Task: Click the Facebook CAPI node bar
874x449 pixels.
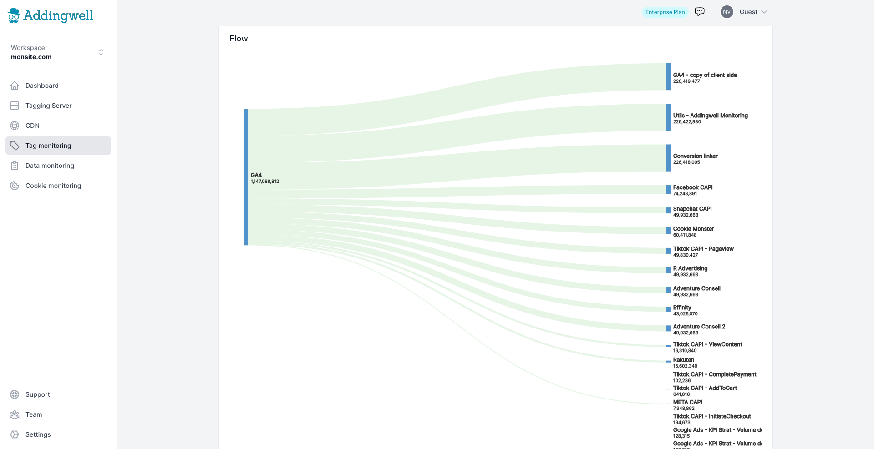Action: click(668, 189)
